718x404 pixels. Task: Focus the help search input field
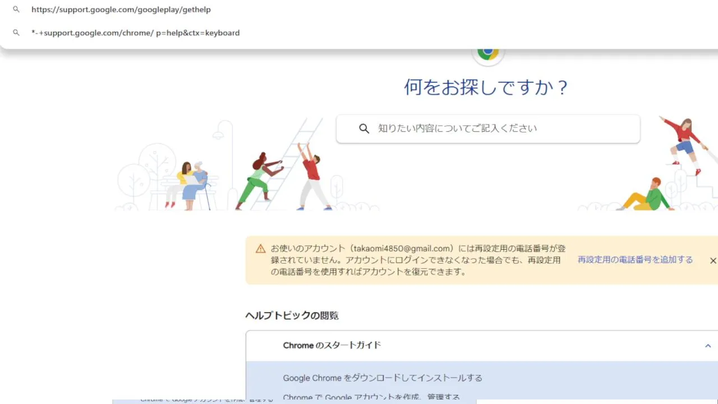click(x=488, y=129)
